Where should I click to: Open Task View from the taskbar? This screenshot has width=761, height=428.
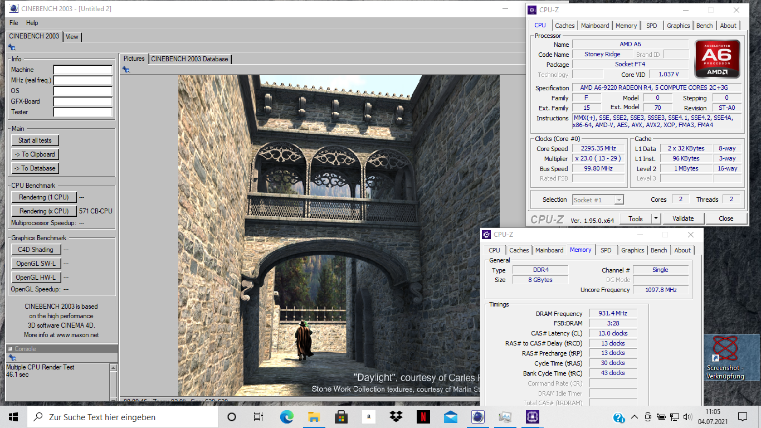tap(258, 417)
